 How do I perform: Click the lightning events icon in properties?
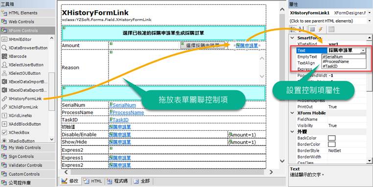321,29
